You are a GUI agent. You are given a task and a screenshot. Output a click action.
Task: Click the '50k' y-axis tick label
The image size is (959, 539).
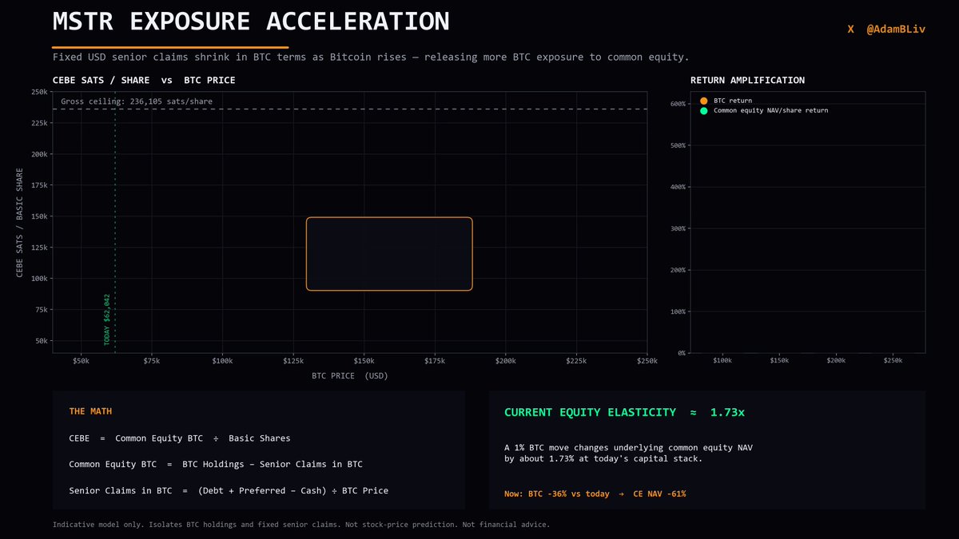(x=42, y=341)
